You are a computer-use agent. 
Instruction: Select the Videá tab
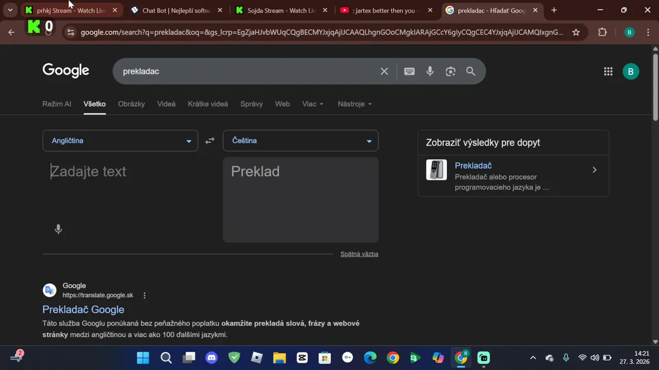166,104
